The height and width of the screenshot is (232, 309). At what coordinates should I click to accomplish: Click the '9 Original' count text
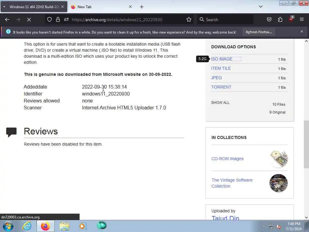[277, 112]
